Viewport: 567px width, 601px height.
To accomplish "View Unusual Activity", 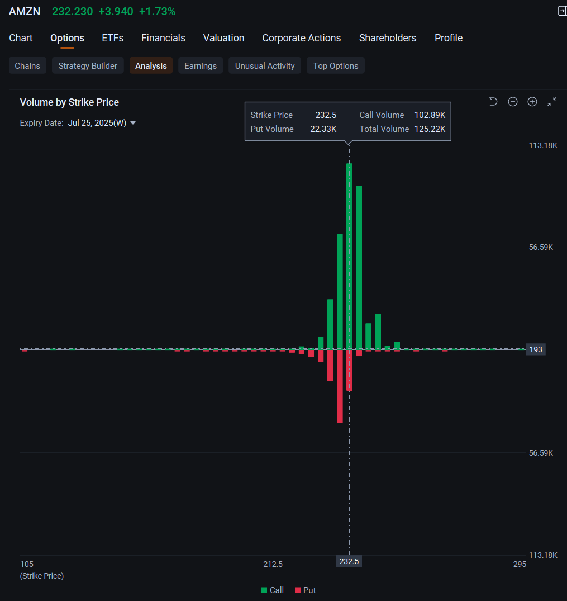I will click(265, 65).
